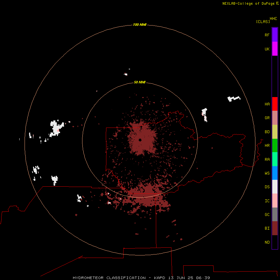Screen dimensions: 280x280
Task: Click the [CLAS] units label
Action: pyautogui.click(x=263, y=21)
